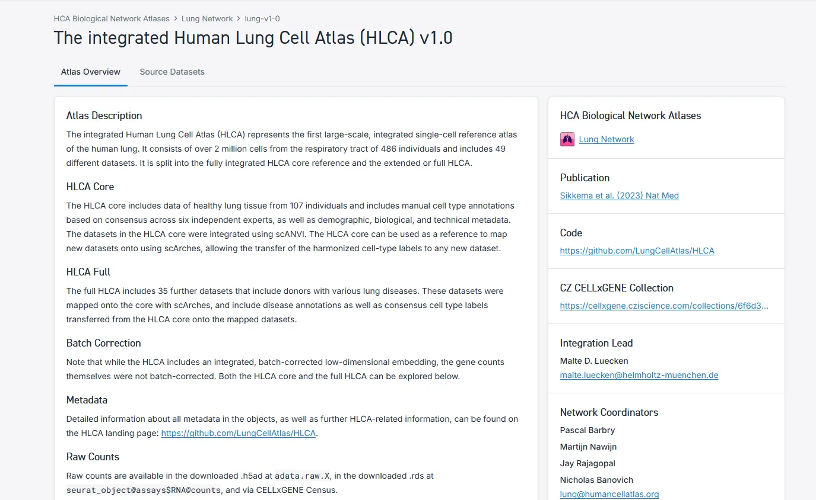This screenshot has height=500, width=816.
Task: Select the Atlas Overview tab
Action: point(91,72)
